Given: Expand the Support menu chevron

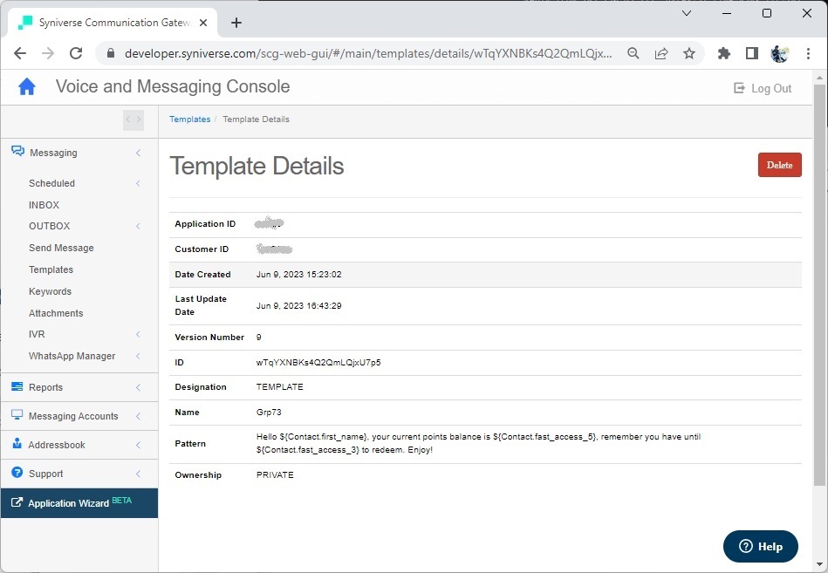Looking at the screenshot, I should (x=139, y=474).
